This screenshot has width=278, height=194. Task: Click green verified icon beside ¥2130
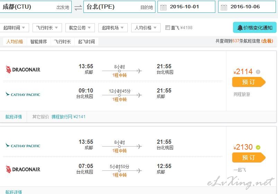point(258,147)
